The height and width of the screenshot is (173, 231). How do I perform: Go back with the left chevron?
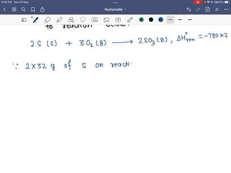4,10
